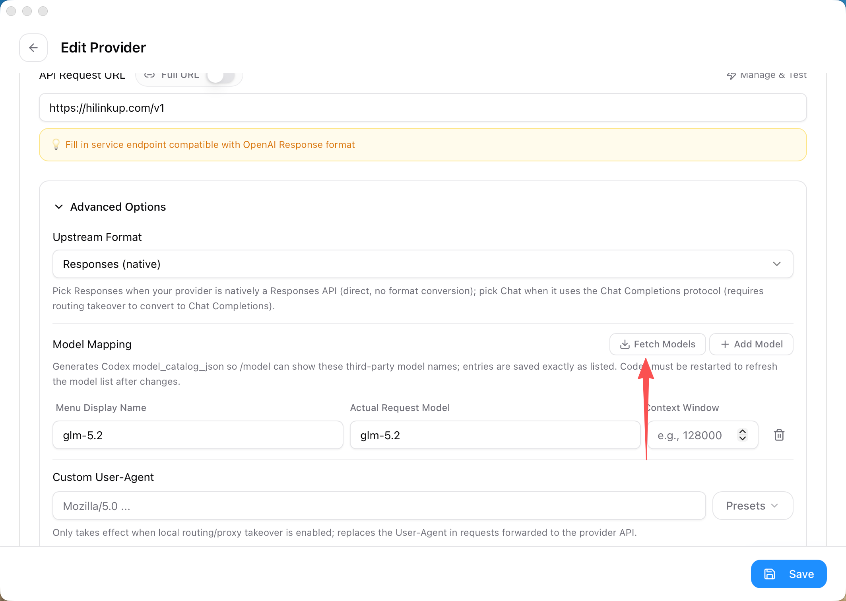Delete the glm-5.2 model mapping row
This screenshot has width=846, height=601.
[x=779, y=435]
